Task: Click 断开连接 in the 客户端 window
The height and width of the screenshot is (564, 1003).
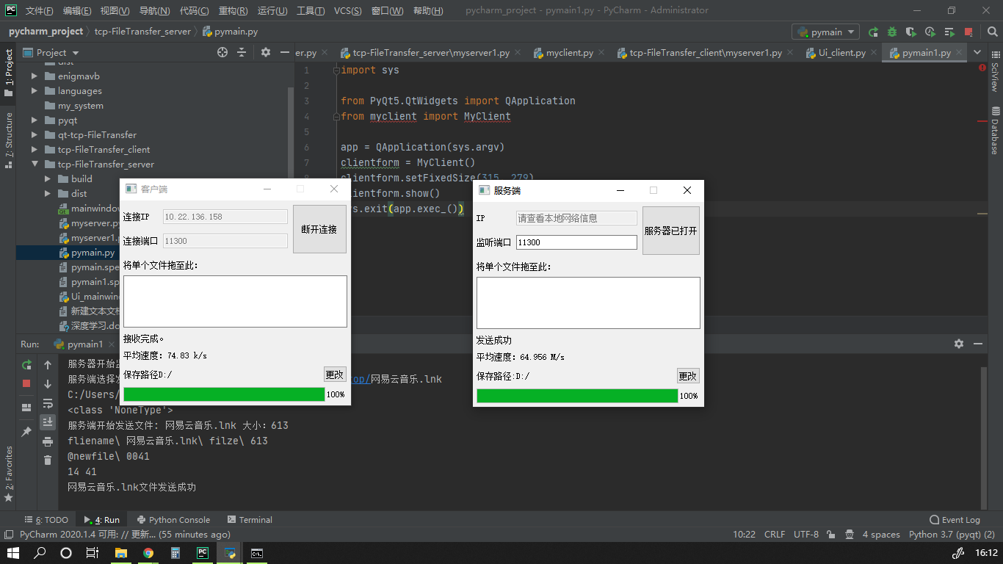Action: 319,228
